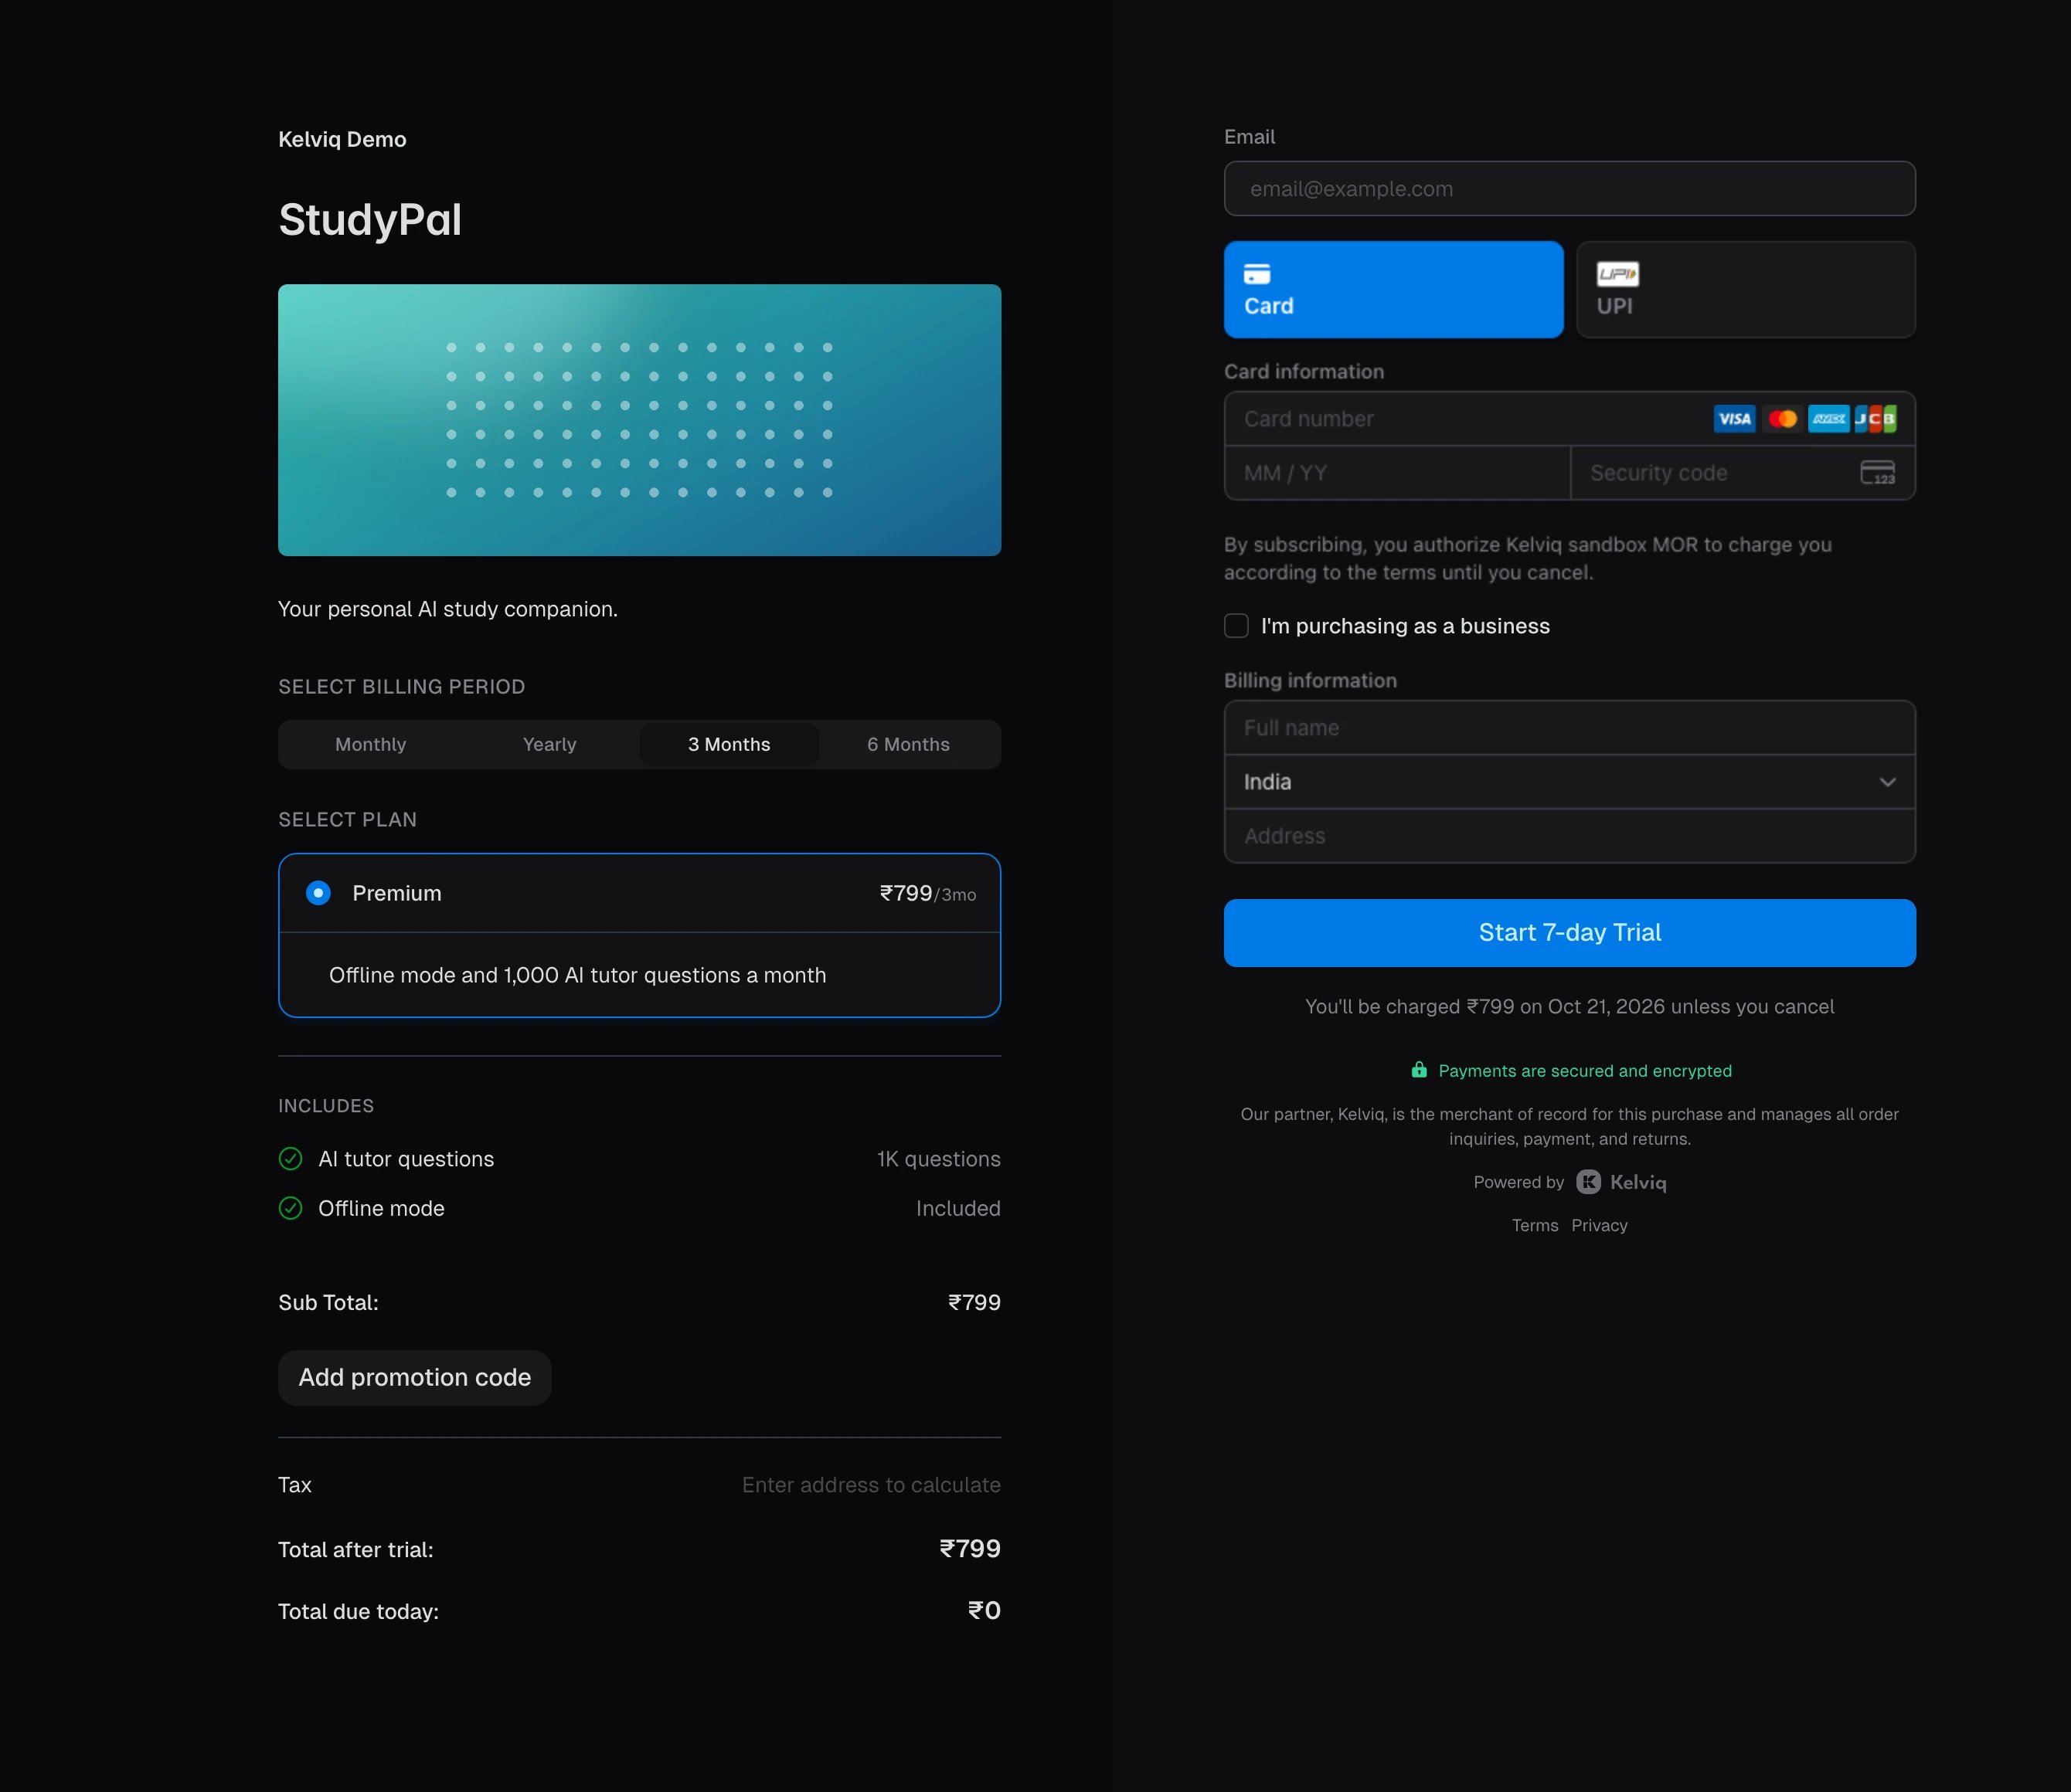Click the Total due today ₹0 amount
Screen dimensions: 2071x1792
click(x=984, y=1610)
